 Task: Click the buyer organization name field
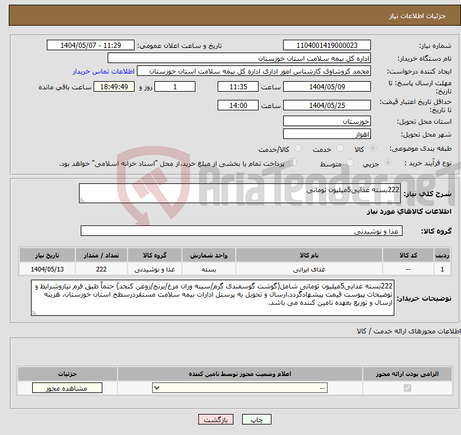pos(239,58)
